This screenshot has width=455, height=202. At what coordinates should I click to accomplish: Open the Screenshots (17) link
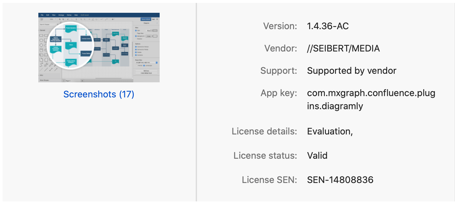coord(99,94)
